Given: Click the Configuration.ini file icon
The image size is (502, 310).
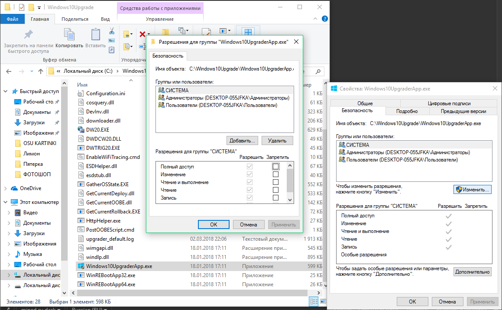Looking at the screenshot, I should click(81, 94).
